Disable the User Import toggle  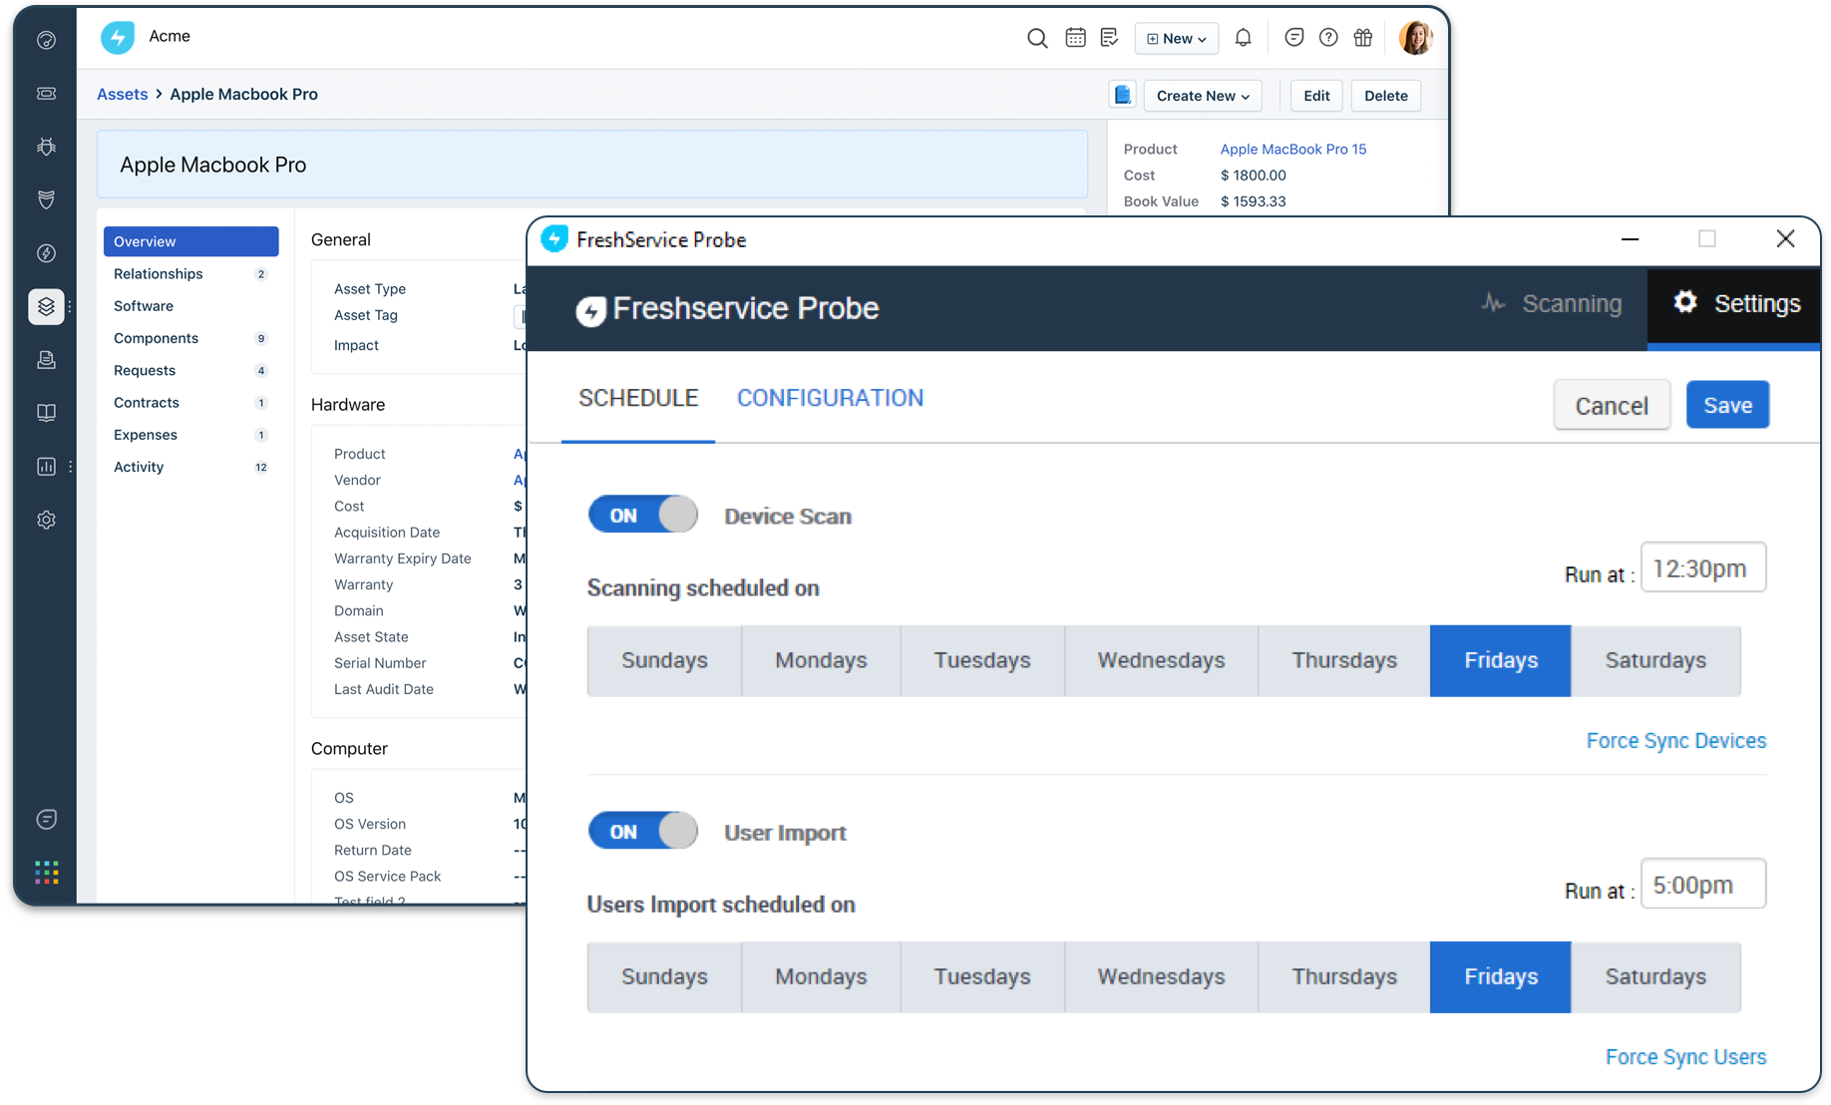pos(642,830)
